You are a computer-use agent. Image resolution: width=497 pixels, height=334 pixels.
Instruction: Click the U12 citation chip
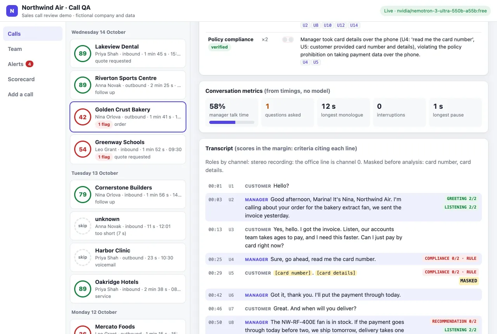pyautogui.click(x=341, y=25)
